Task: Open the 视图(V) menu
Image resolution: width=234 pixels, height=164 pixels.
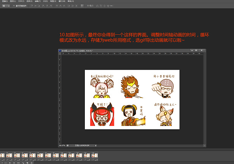Action: [53, 1]
